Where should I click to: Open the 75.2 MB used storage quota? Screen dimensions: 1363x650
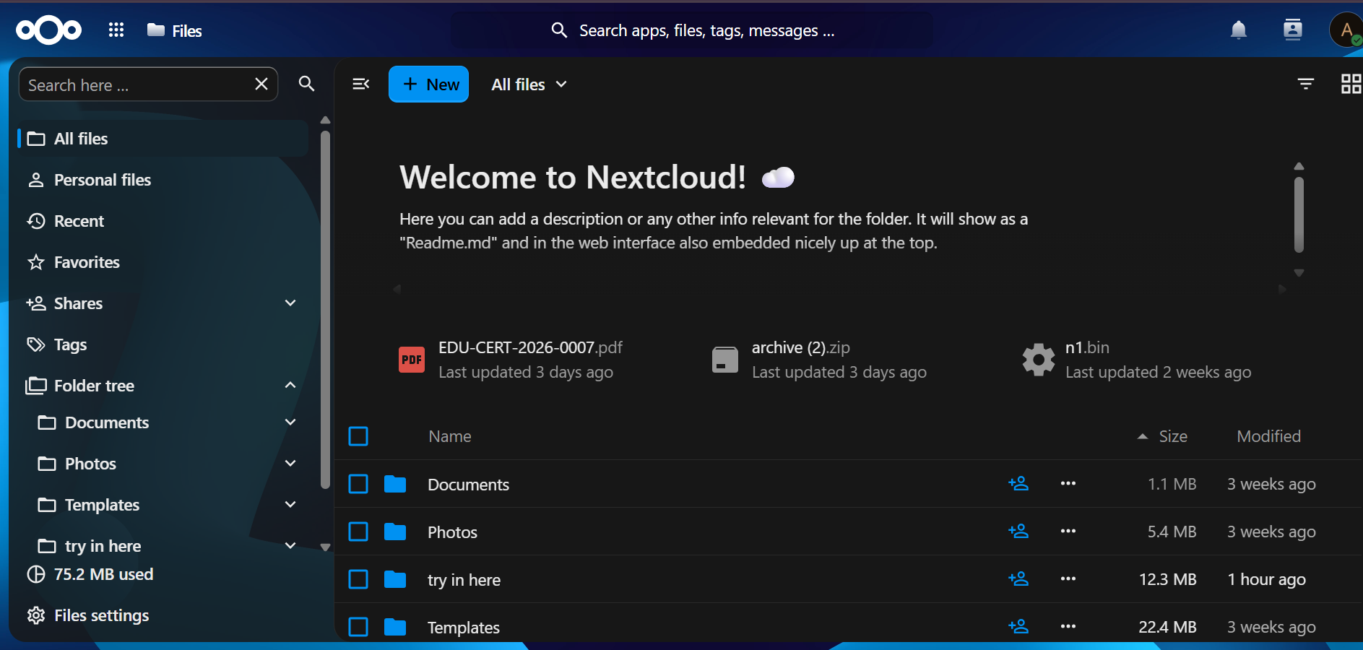point(90,574)
